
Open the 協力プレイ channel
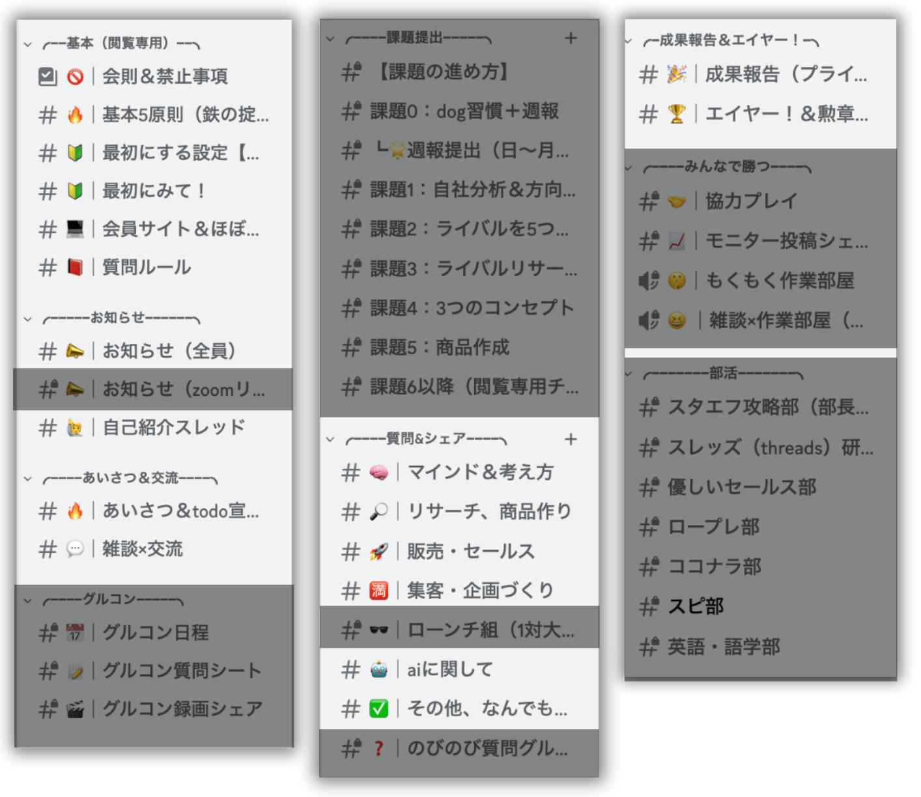tap(751, 201)
